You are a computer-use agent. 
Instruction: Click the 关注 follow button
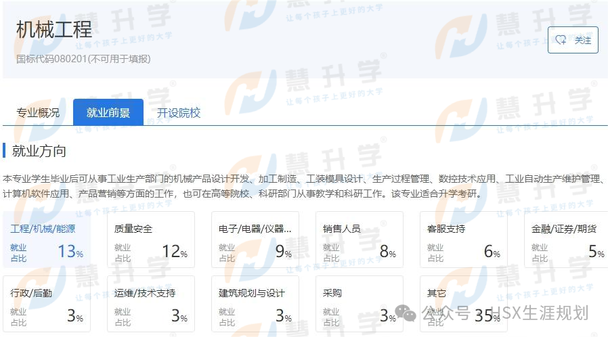573,40
